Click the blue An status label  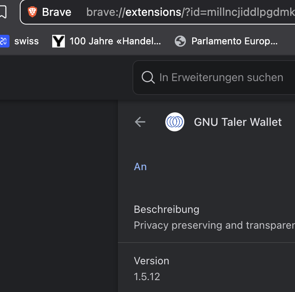(x=140, y=167)
